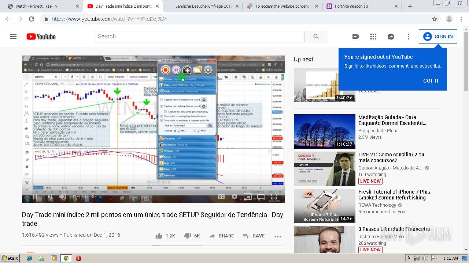This screenshot has height=263, width=469.
Task: Dislike the video (6K thumbs down)
Action: (192, 236)
